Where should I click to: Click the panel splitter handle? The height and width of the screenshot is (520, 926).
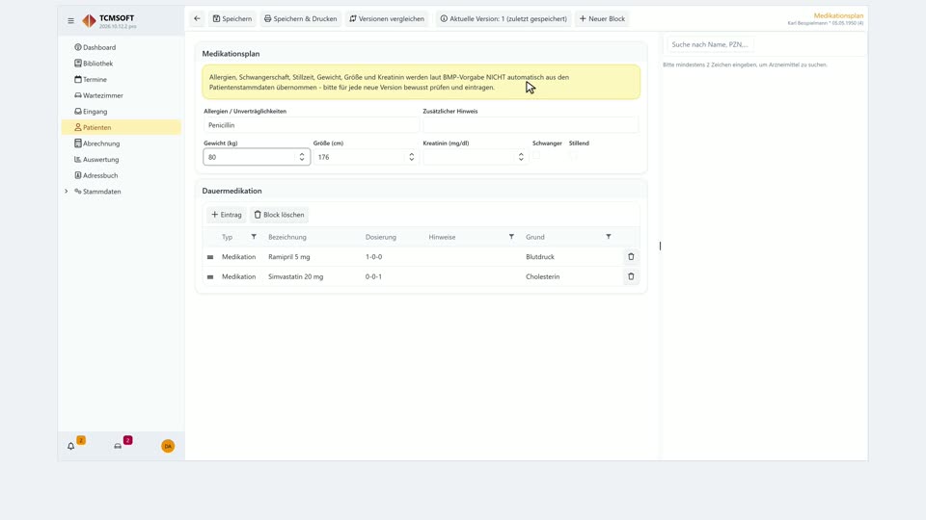[660, 246]
